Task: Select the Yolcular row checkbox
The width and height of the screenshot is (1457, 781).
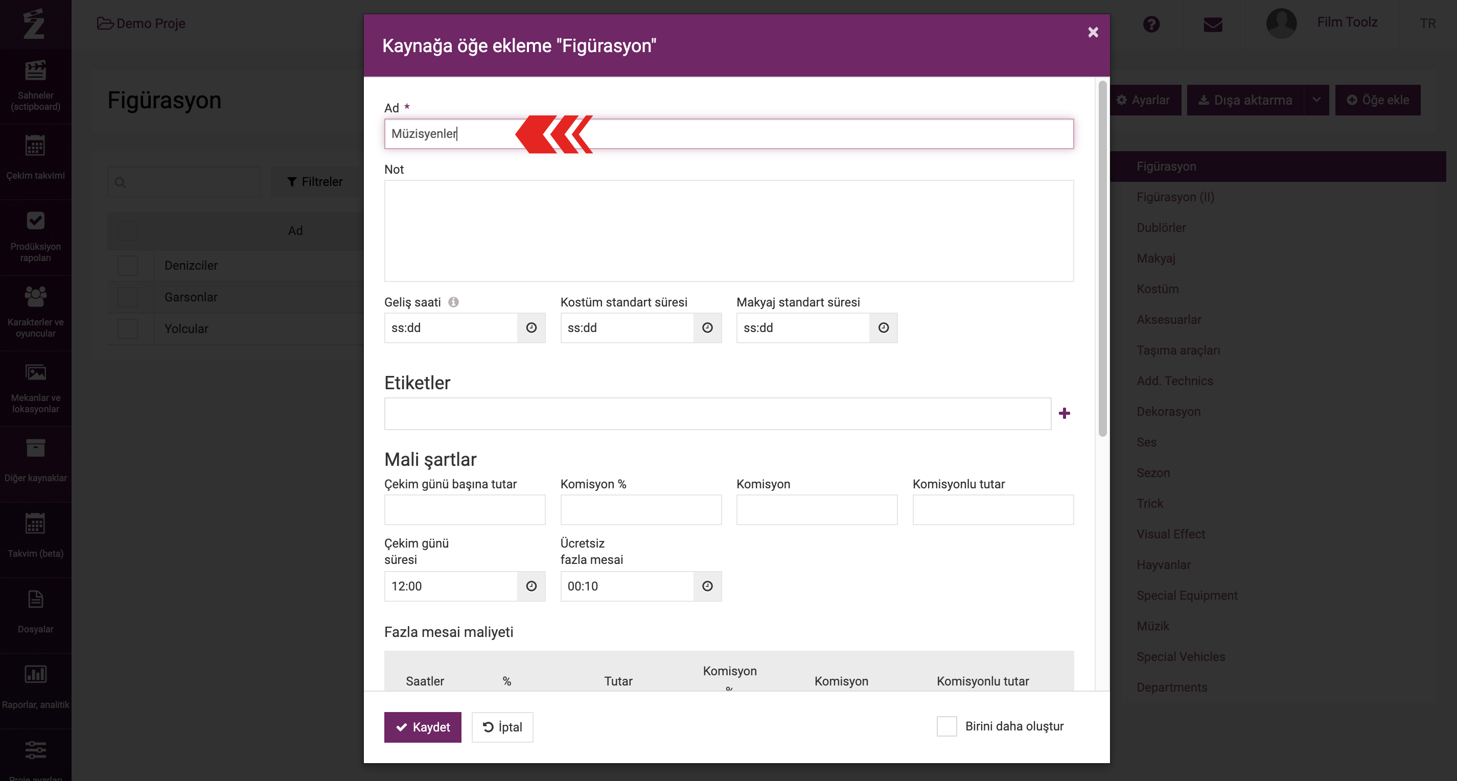Action: (x=127, y=328)
